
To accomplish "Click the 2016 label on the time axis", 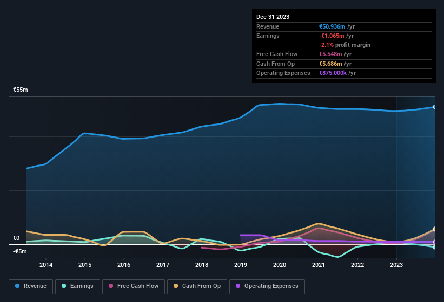I will tap(124, 265).
